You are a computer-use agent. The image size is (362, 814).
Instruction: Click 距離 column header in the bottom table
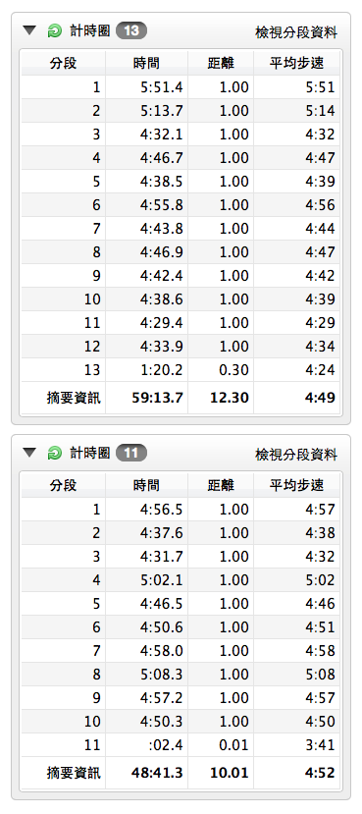pos(221,485)
